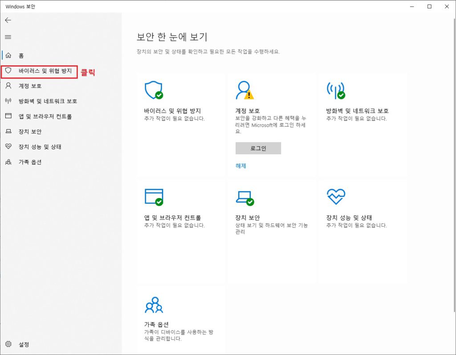Click the 장치의 보안 및 상태를 확인하고 description text
The width and height of the screenshot is (456, 355).
[x=208, y=52]
